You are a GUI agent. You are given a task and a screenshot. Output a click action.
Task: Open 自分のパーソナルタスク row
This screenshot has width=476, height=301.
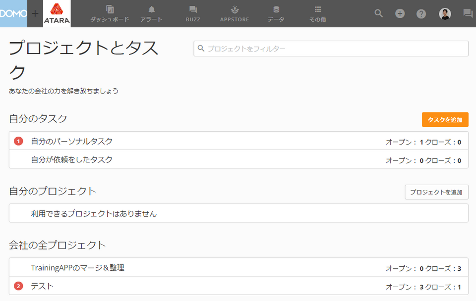238,141
